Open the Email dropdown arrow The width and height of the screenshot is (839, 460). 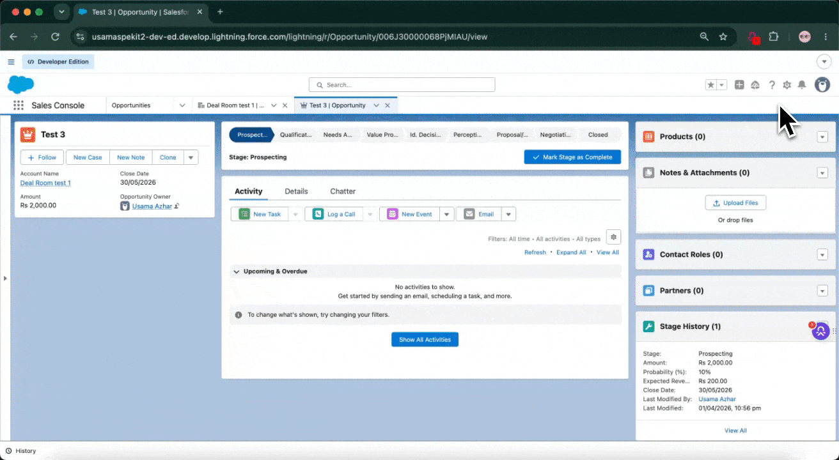tap(508, 214)
